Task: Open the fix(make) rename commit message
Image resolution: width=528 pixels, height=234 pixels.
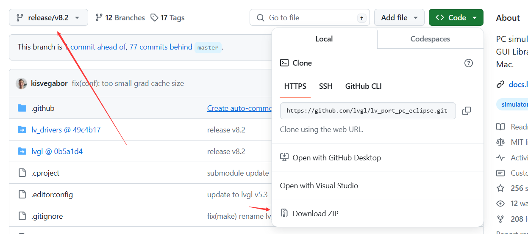Action: pos(239,216)
